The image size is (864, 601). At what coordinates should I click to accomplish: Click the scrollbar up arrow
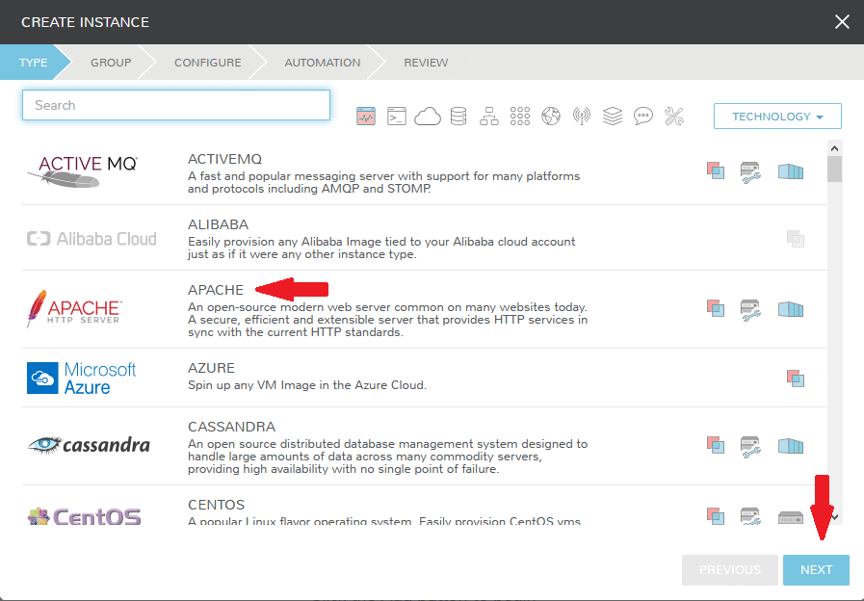[x=835, y=147]
